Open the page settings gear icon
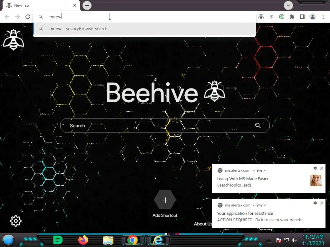The image size is (330, 247). click(x=16, y=221)
